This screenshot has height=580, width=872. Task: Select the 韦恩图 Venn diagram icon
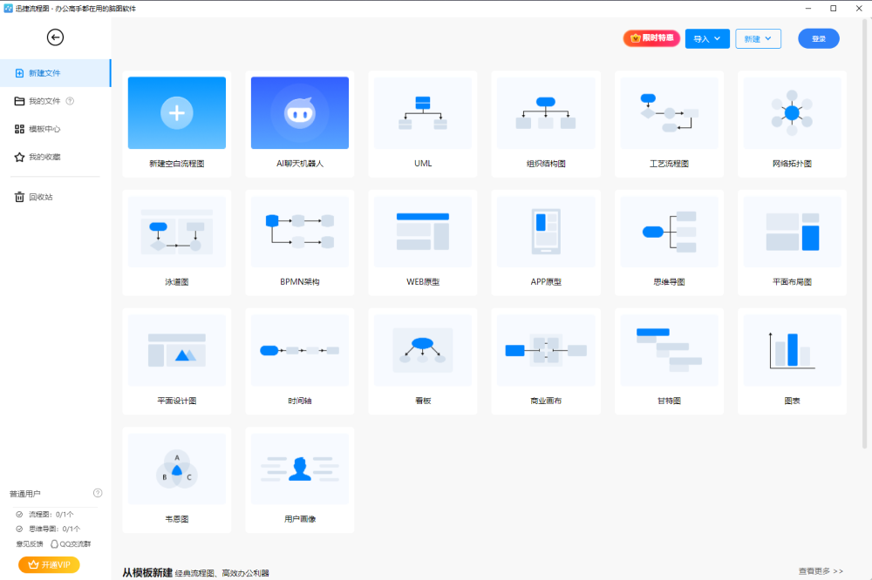click(177, 469)
